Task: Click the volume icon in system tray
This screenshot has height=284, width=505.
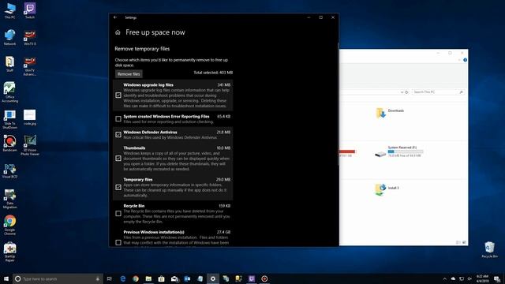Action: tap(469, 278)
